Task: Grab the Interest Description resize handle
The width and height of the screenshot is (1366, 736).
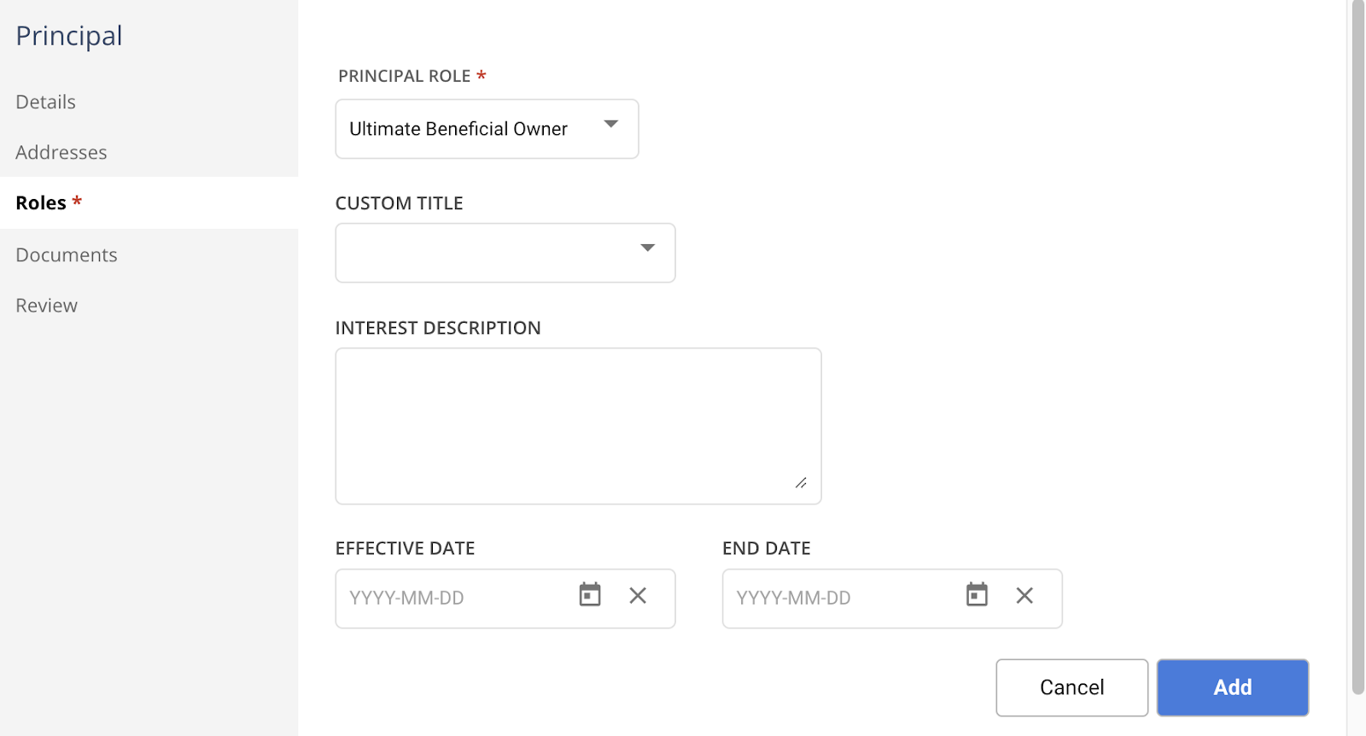Action: pos(801,483)
